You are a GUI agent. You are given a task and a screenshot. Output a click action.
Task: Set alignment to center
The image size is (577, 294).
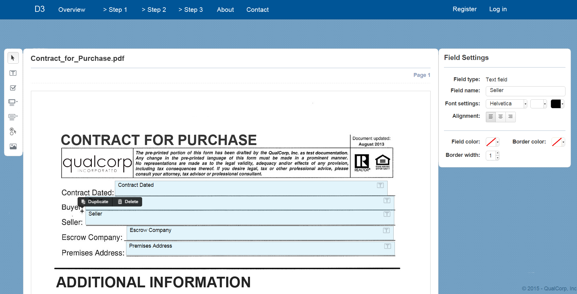(501, 117)
